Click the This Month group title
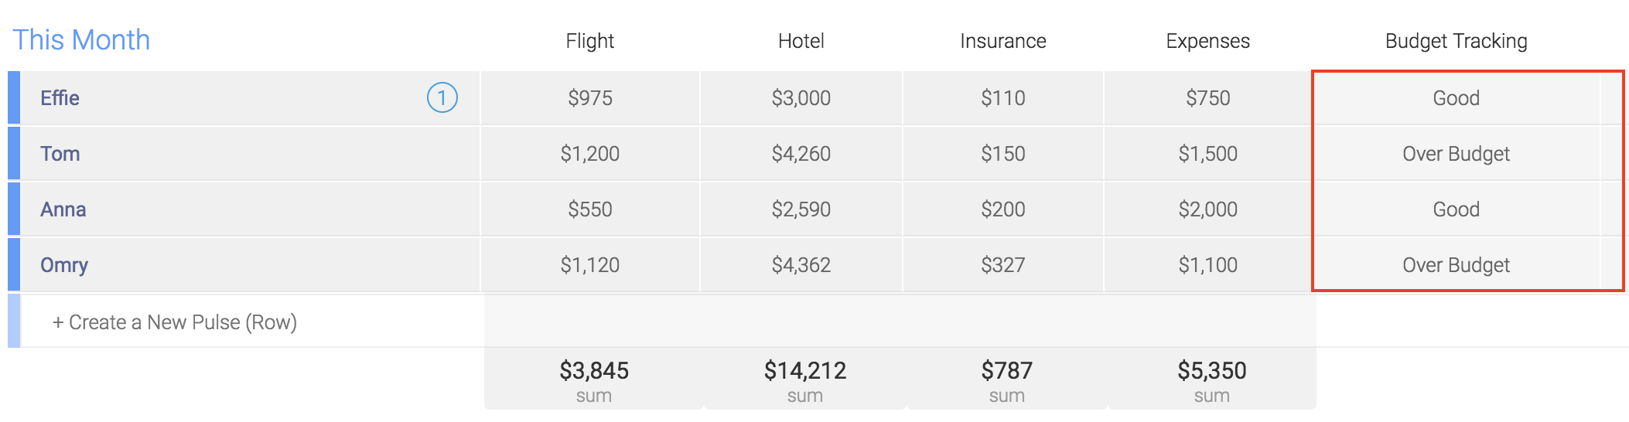Viewport: 1629px width, 422px height. click(x=81, y=40)
